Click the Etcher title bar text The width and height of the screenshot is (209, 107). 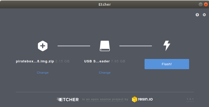click(x=105, y=4)
